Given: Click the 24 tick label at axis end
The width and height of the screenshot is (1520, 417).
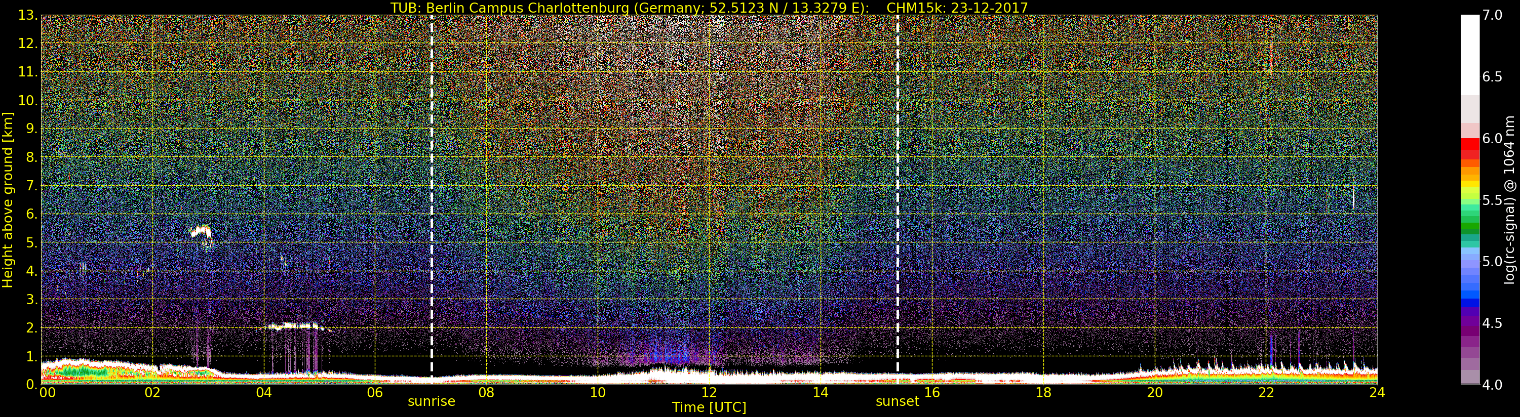Looking at the screenshot, I should point(1377,393).
